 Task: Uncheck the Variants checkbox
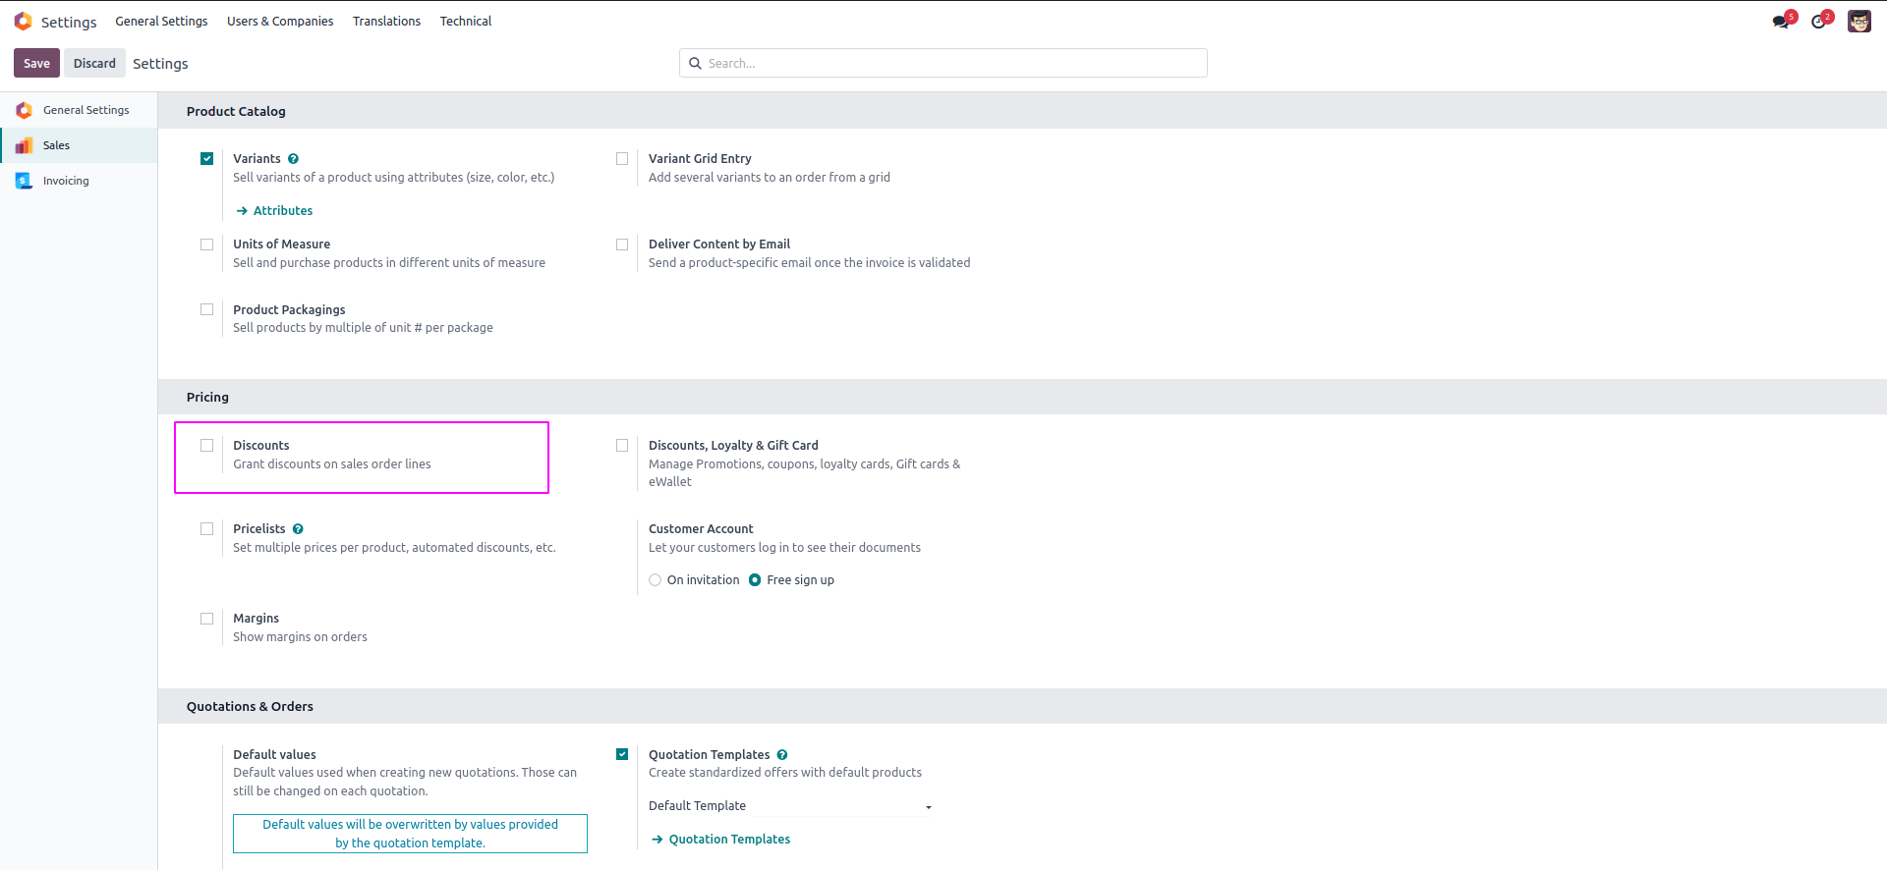click(207, 159)
